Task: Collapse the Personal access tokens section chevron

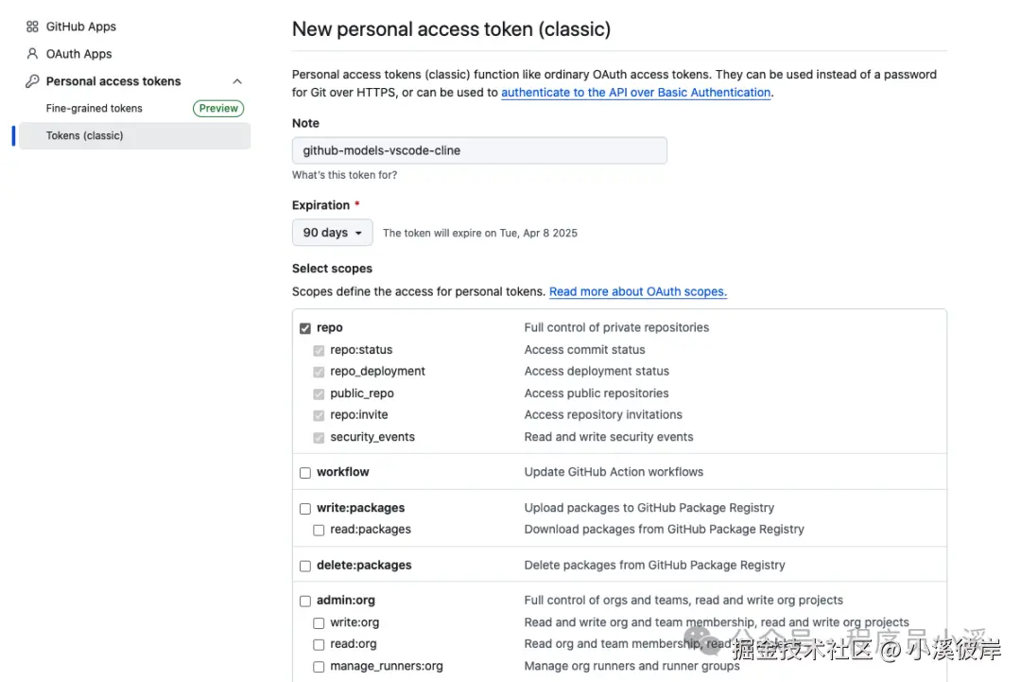Action: [237, 81]
